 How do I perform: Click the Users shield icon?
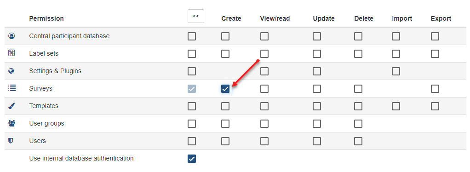pyautogui.click(x=11, y=141)
